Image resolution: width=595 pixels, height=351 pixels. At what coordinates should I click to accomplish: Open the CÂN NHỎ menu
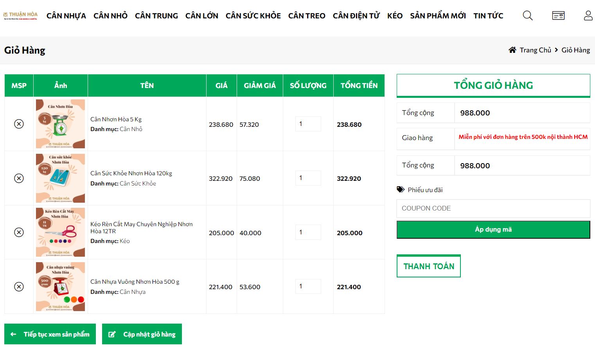coord(110,16)
